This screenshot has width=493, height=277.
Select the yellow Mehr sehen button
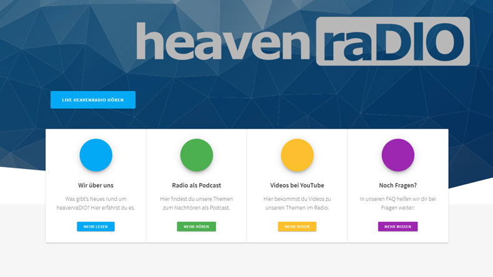(297, 226)
